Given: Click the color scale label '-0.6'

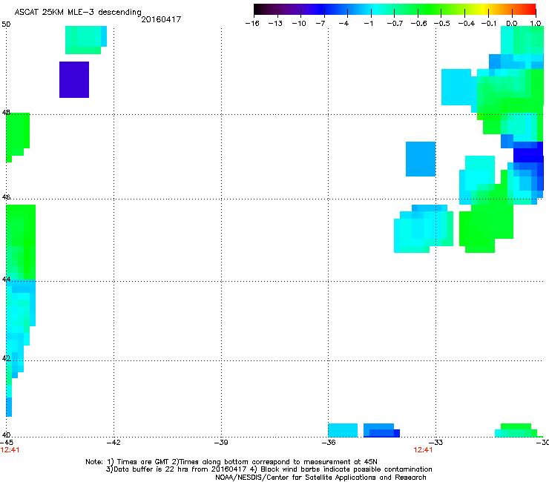Looking at the screenshot, I should point(418,24).
